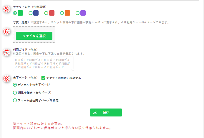Choose the フォーム送信完了ページを指定 radio option
Viewport: 204px width, 138px height.
15,100
